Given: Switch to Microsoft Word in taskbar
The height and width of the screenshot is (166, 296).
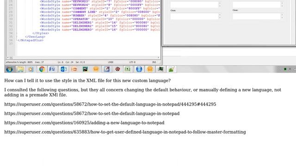Looking at the screenshot, I should (52, 69).
